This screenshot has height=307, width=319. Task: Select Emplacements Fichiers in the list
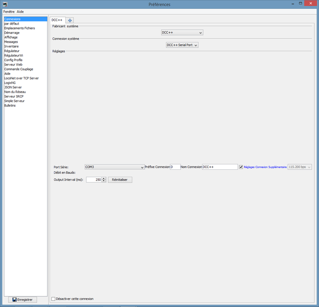click(x=26, y=28)
